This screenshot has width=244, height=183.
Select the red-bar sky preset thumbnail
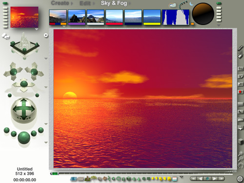114,17
